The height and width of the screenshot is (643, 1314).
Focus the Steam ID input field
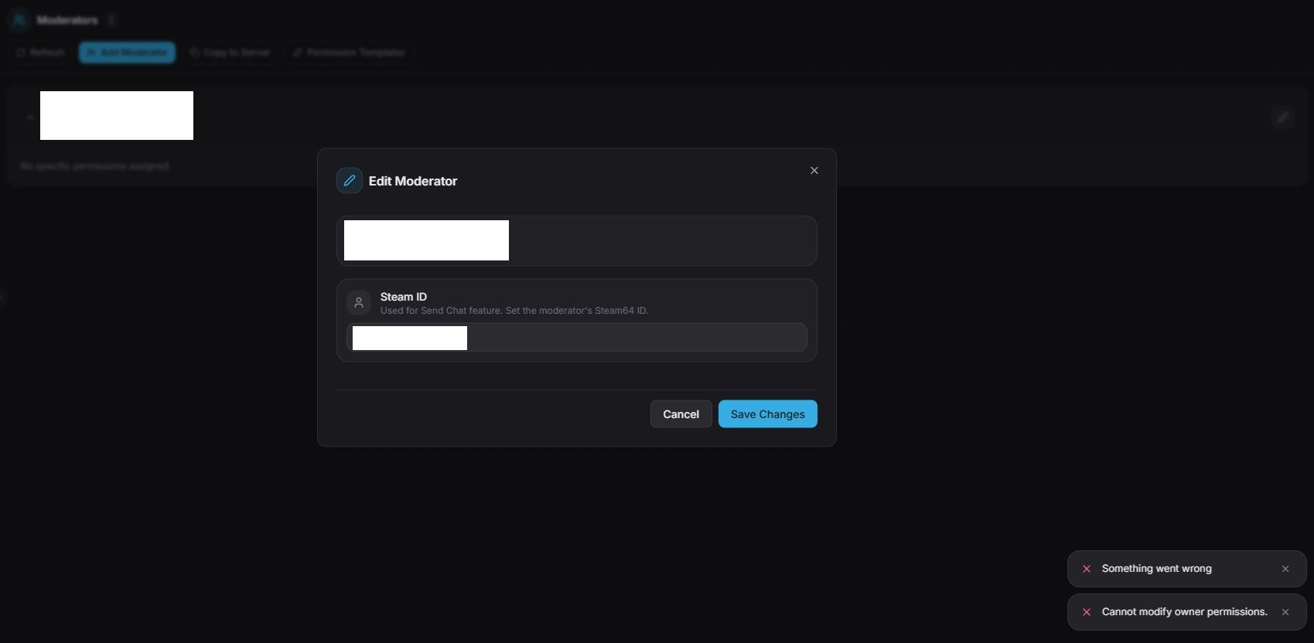click(x=634, y=338)
